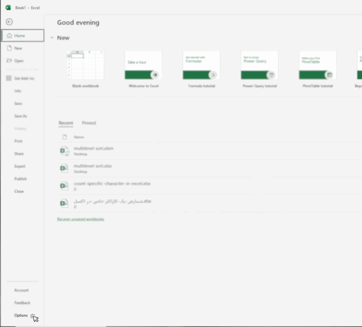Click the Open folder icon in the sidebar
362x327 pixels.
click(x=9, y=60)
